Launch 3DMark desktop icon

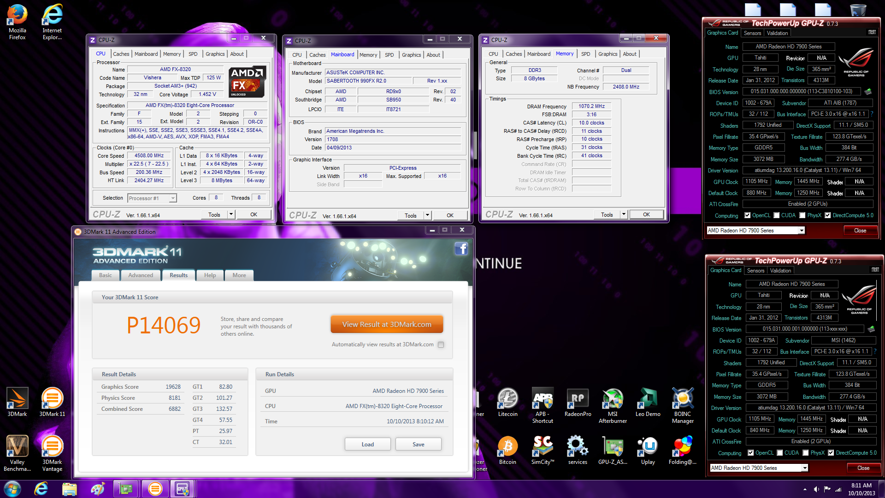[17, 401]
